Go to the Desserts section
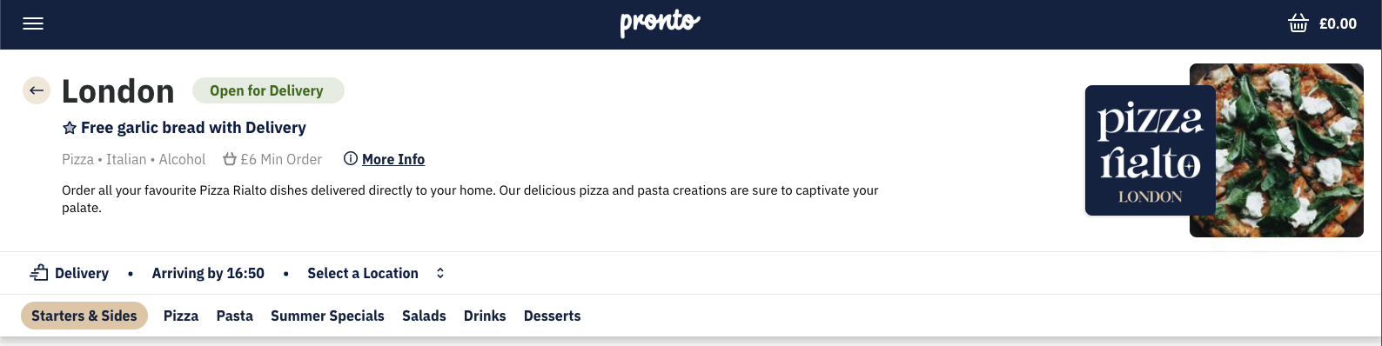Screen dimensions: 1382x346 point(552,316)
